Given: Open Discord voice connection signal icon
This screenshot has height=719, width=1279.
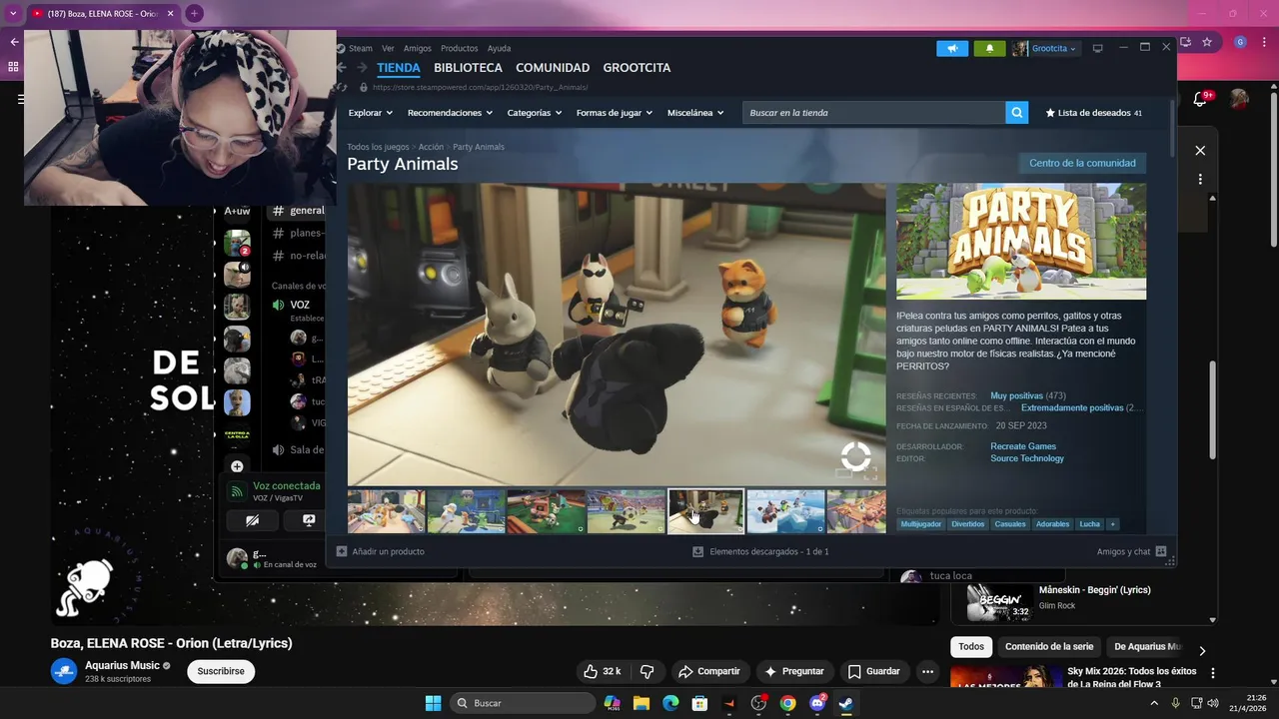Looking at the screenshot, I should pyautogui.click(x=237, y=491).
